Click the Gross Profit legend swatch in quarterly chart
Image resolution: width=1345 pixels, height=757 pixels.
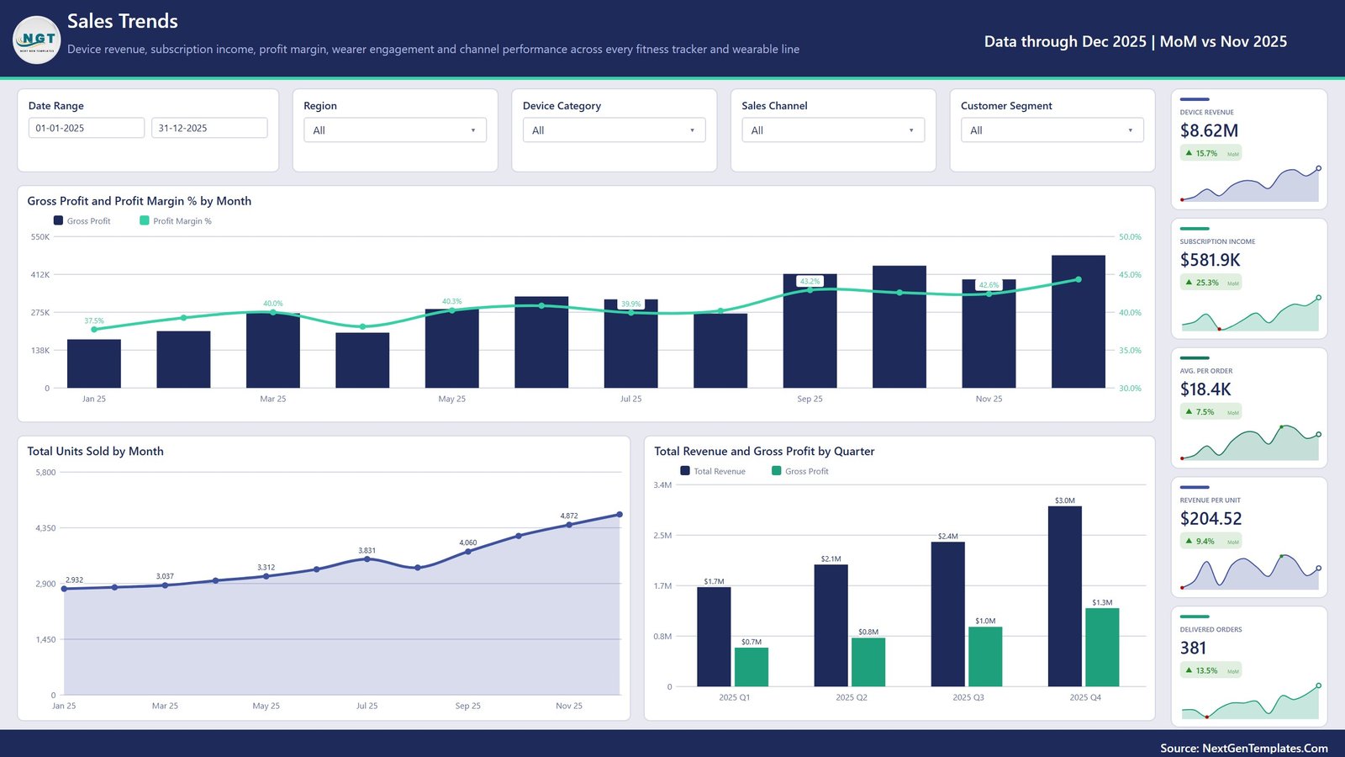[777, 471]
